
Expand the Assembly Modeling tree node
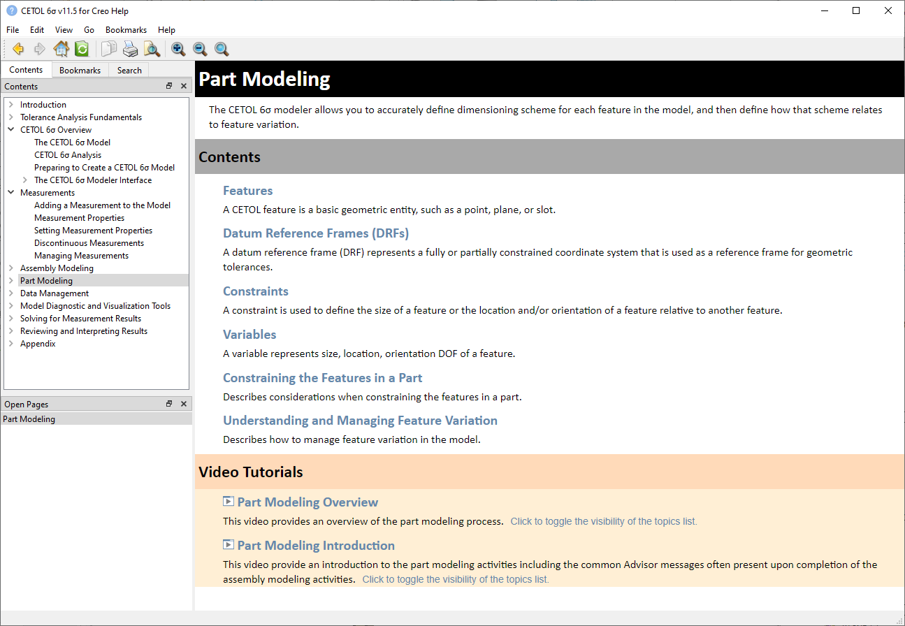click(11, 268)
